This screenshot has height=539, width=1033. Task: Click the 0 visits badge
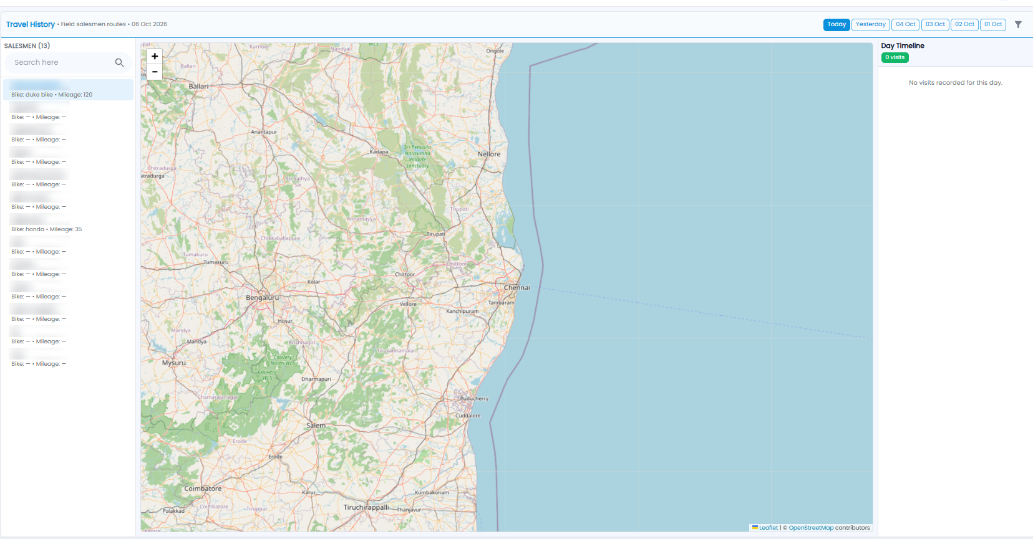[x=895, y=57]
